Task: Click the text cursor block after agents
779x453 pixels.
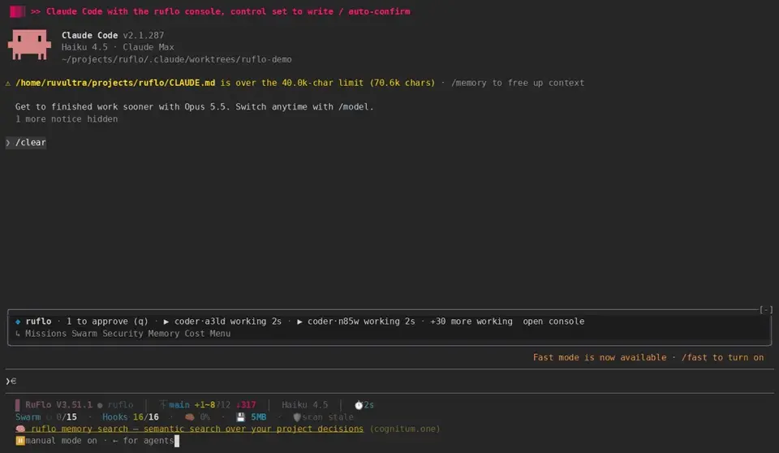Action: (x=177, y=441)
